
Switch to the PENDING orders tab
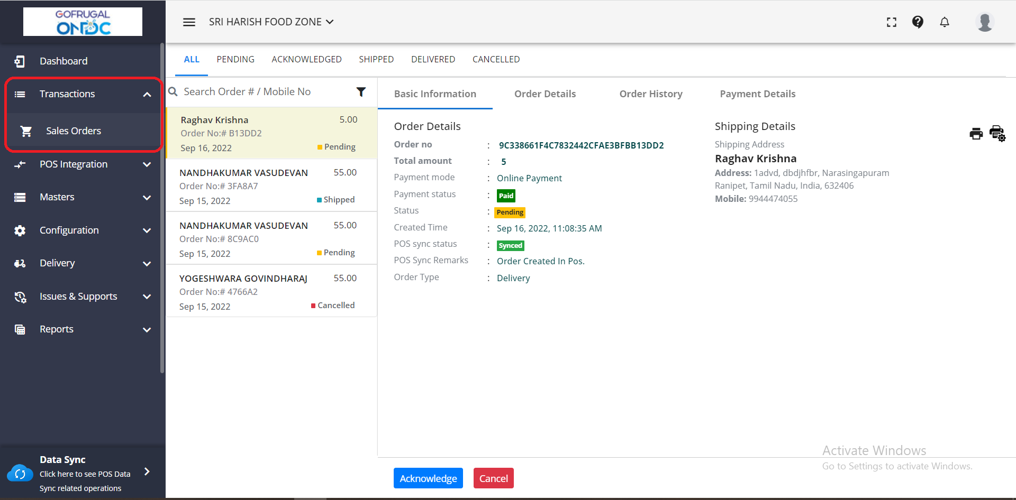coord(235,59)
